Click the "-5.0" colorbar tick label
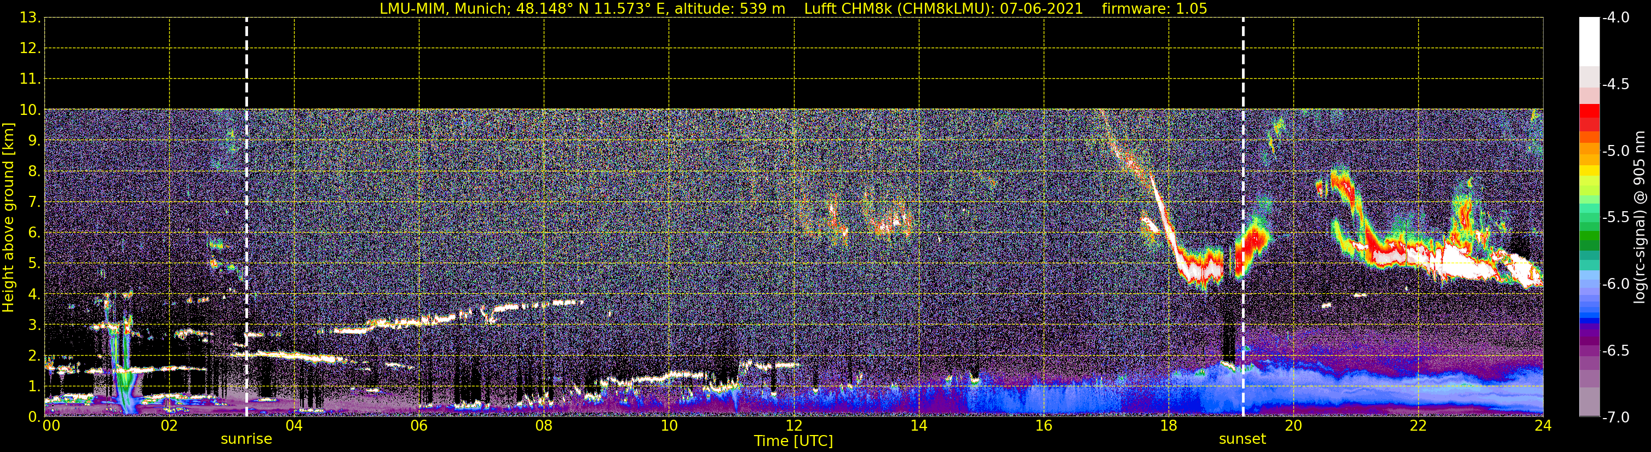 pos(1615,151)
